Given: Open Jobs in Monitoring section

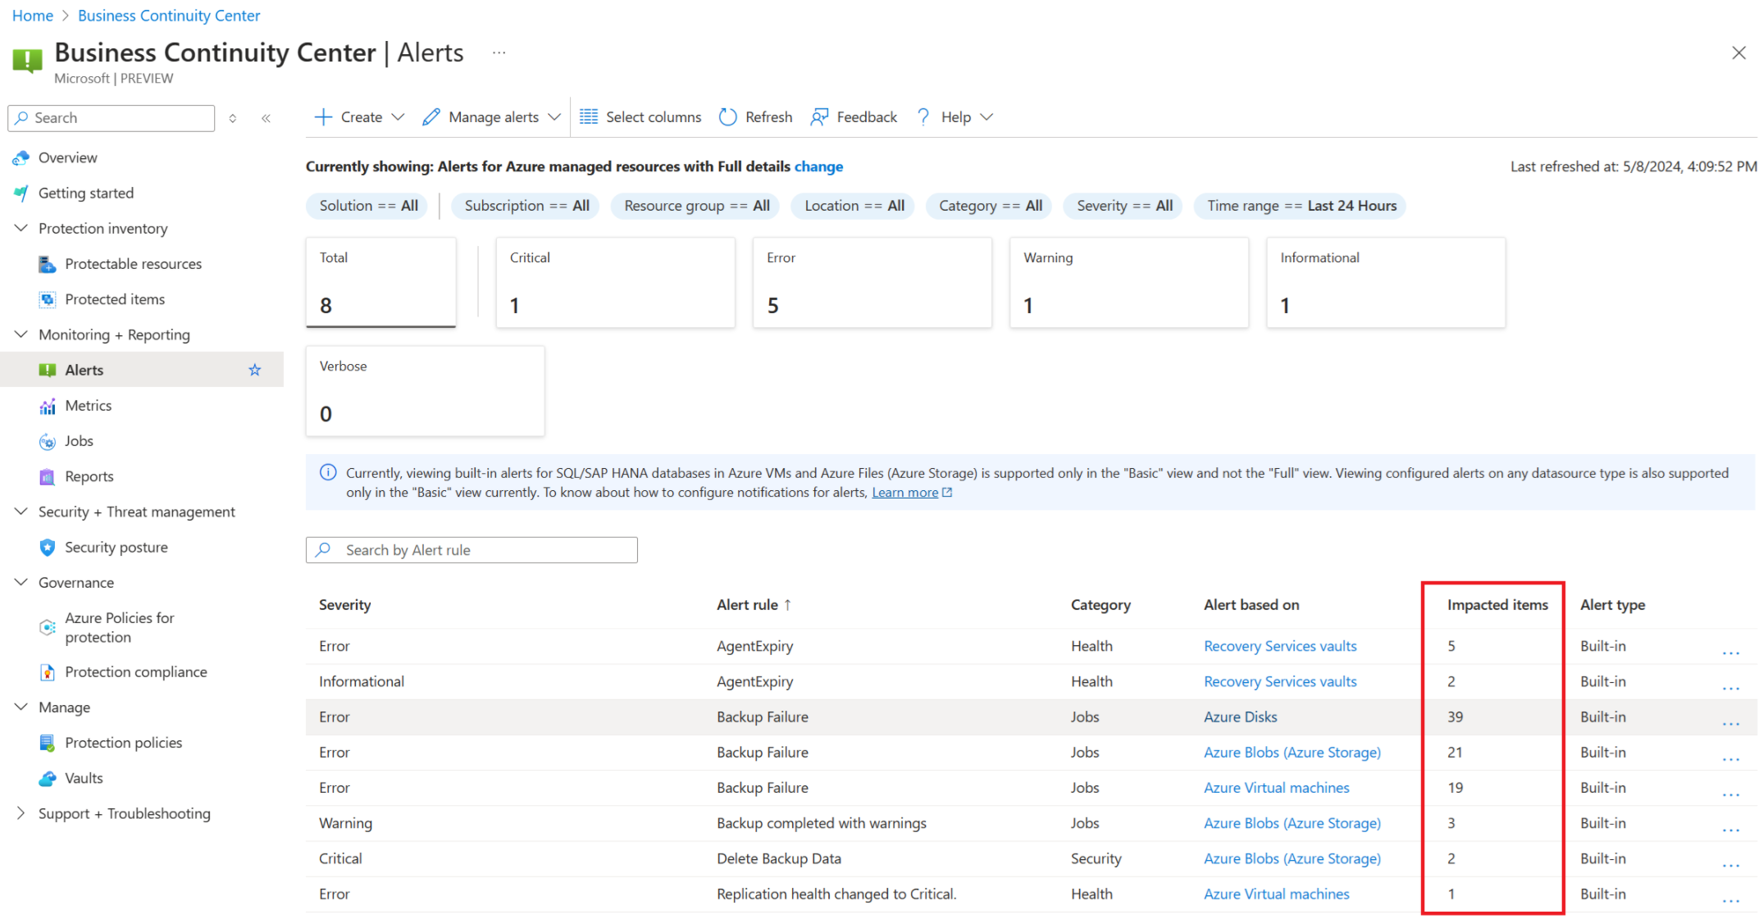Looking at the screenshot, I should point(79,441).
